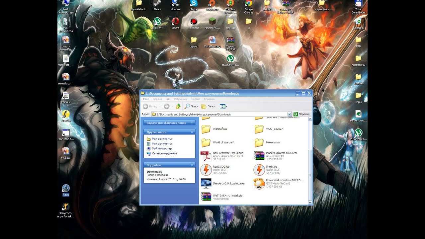The width and height of the screenshot is (425, 239).
Task: Select the World of Warcraft folder
Action: 218,142
